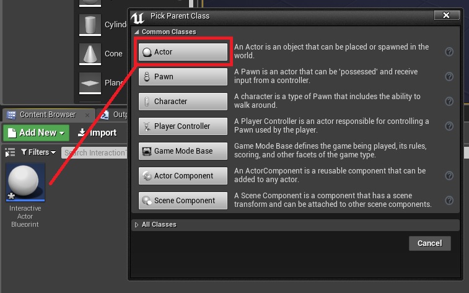Click help icon beside Character description
Screen dimensions: 469x293
point(449,102)
